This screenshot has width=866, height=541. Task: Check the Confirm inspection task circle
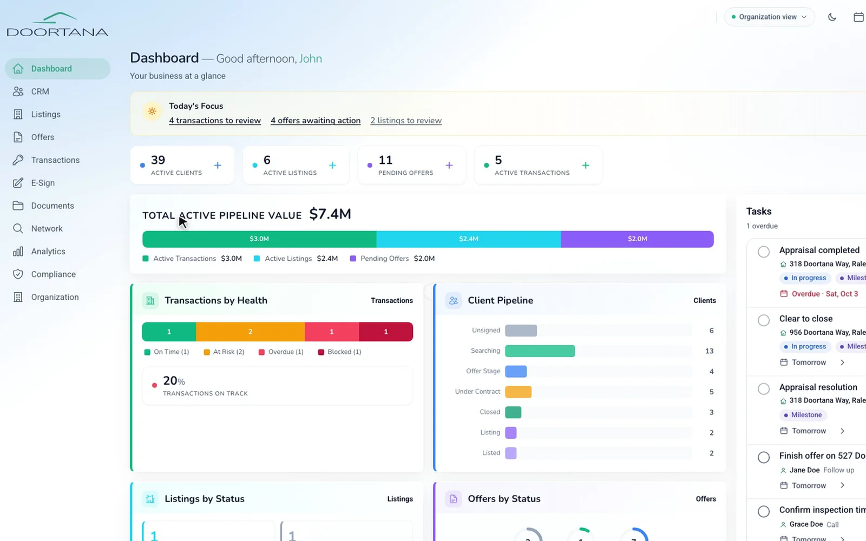(764, 511)
